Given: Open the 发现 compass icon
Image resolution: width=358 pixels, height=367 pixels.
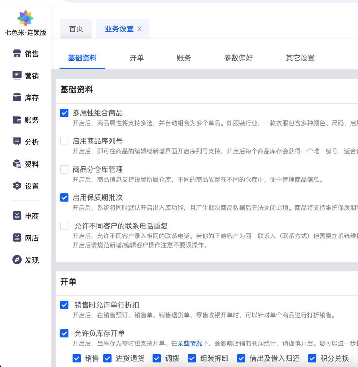Looking at the screenshot, I should pyautogui.click(x=17, y=260).
